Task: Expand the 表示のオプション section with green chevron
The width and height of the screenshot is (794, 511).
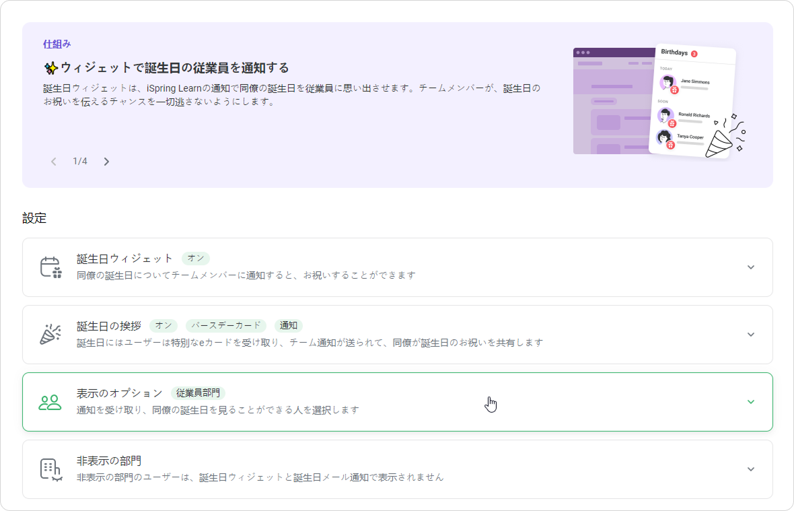Action: coord(751,402)
